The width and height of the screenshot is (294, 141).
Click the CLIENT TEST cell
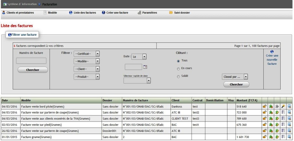coord(181,119)
